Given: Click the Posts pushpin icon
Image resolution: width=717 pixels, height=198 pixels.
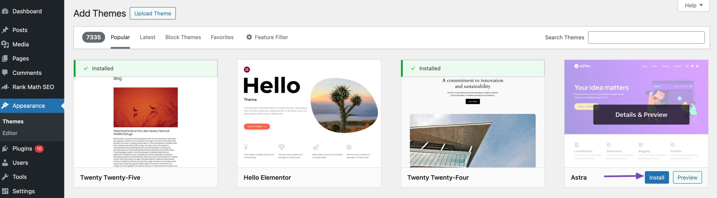Looking at the screenshot, I should coord(5,30).
